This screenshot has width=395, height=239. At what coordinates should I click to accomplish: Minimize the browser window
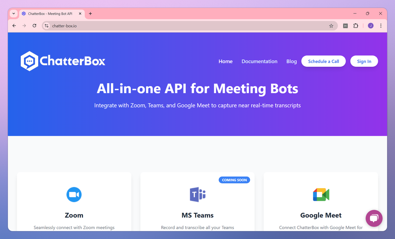click(355, 13)
